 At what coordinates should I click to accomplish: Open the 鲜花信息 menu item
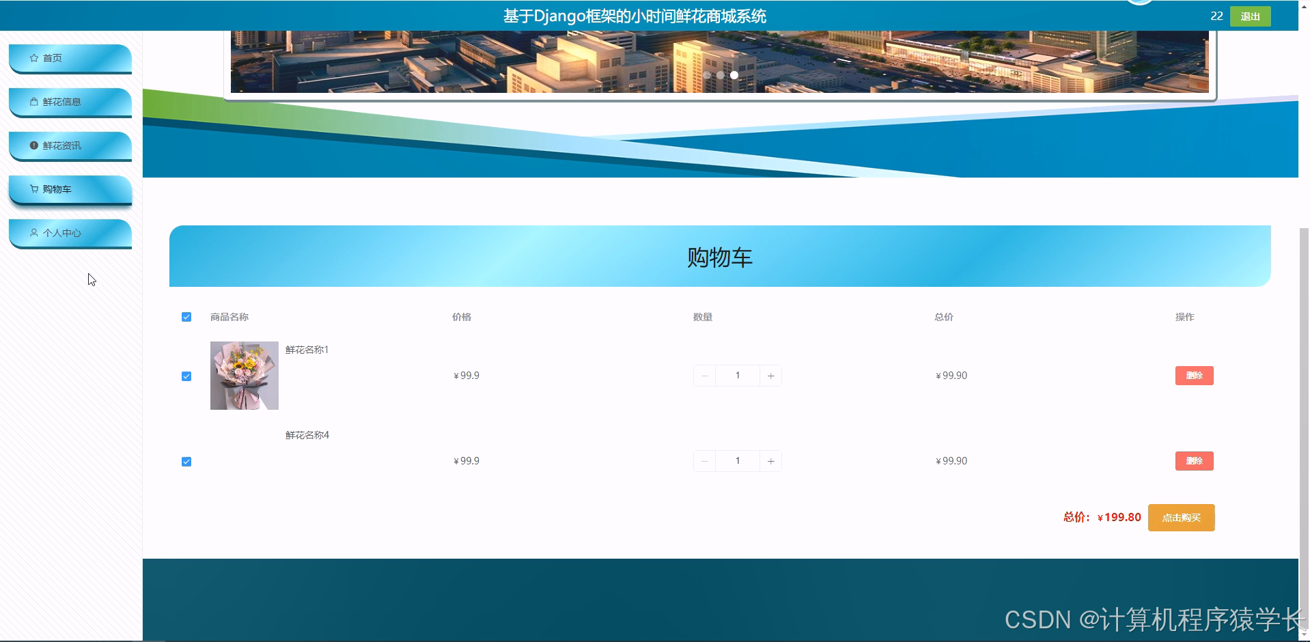coord(70,102)
